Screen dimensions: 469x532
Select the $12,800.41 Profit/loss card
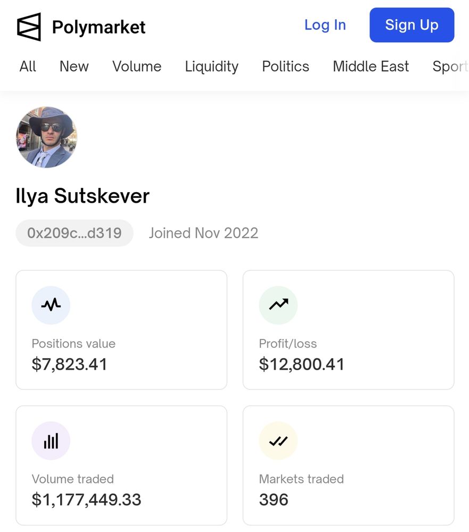(349, 330)
